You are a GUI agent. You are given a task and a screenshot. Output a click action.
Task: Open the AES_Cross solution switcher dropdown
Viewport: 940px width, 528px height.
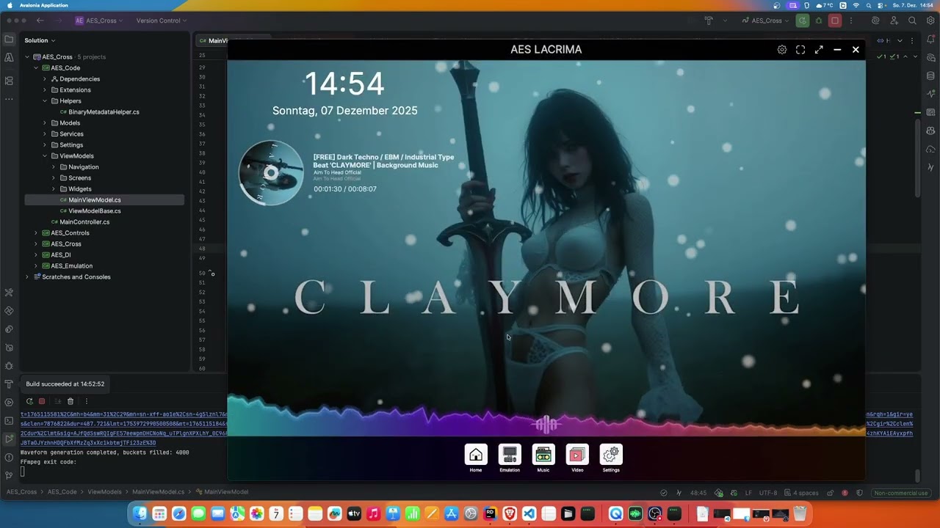click(x=99, y=21)
